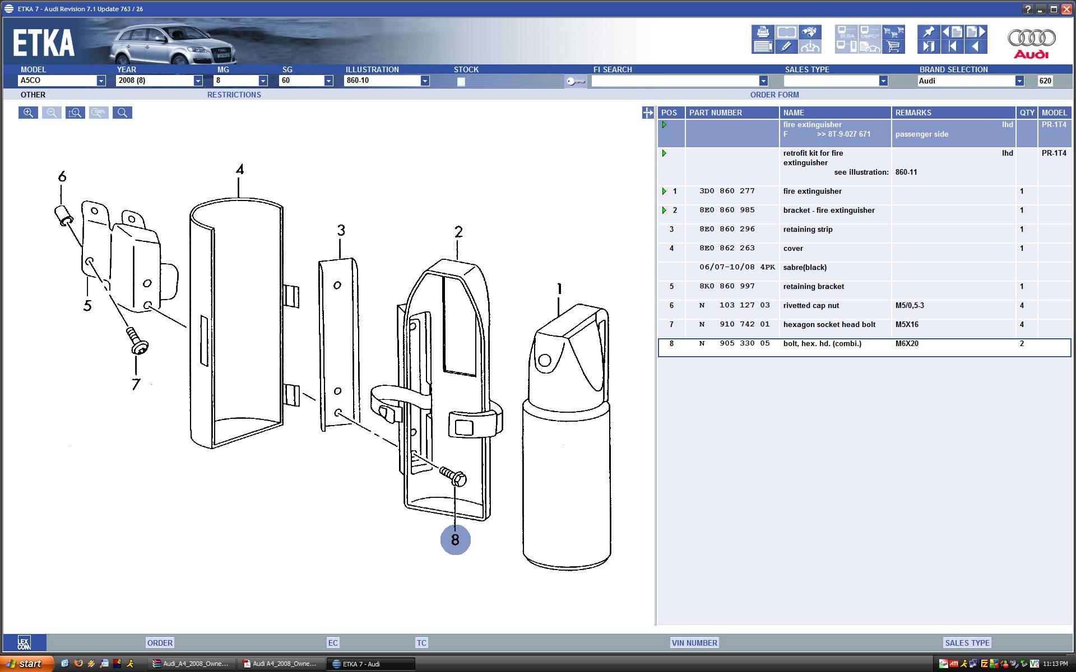
Task: Select part callout number 4 in illustration
Action: (x=240, y=169)
